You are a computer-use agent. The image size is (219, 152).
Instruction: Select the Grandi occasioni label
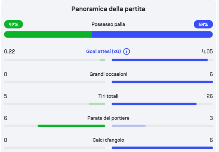108,74
